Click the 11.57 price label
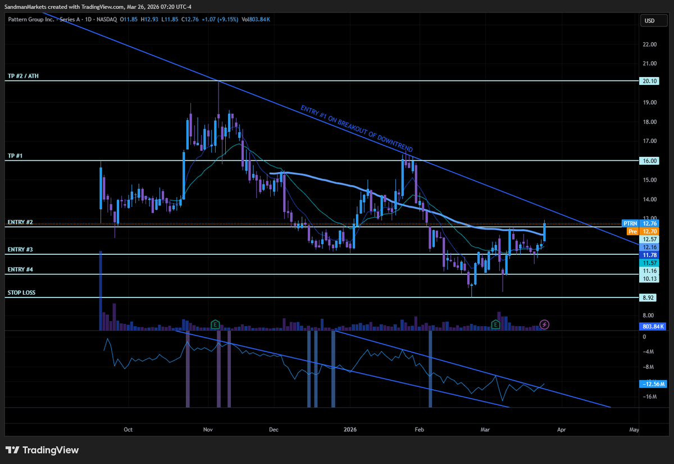 coord(650,263)
